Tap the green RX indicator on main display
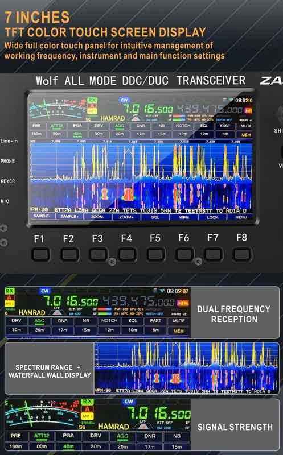Screen dimensions: 283x455 click(92, 100)
